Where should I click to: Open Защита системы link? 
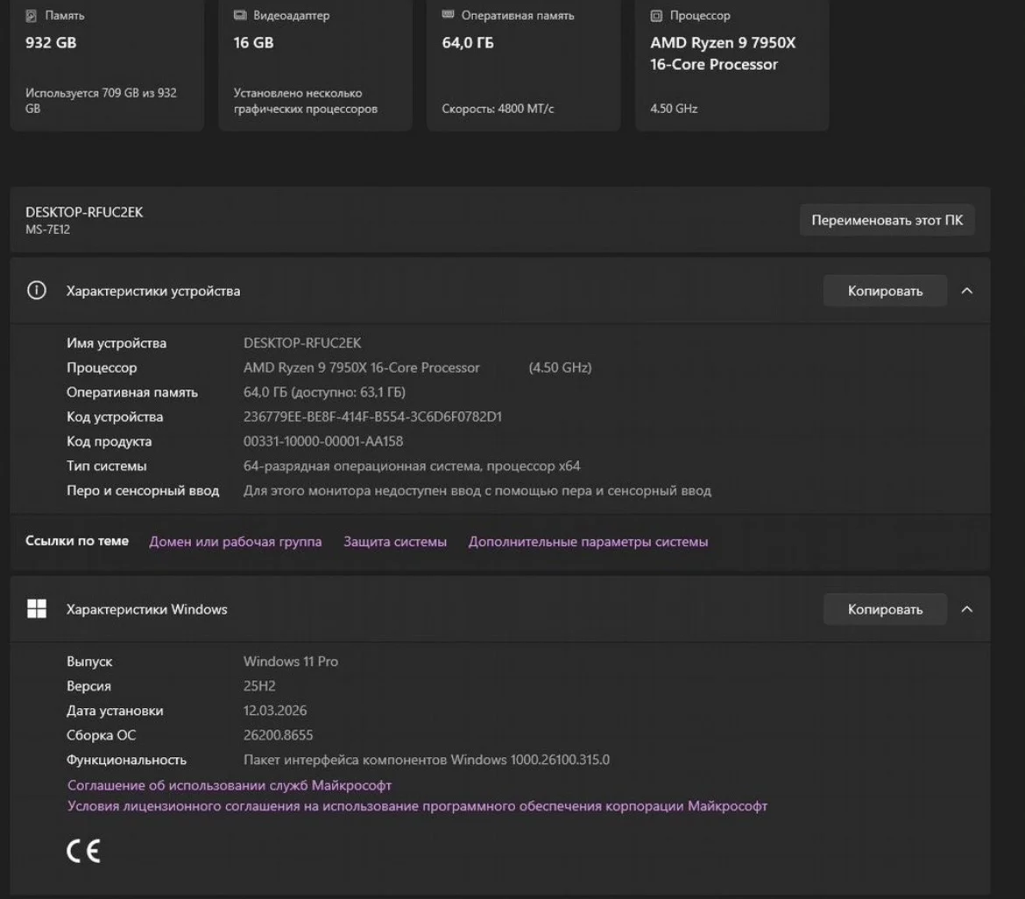395,542
